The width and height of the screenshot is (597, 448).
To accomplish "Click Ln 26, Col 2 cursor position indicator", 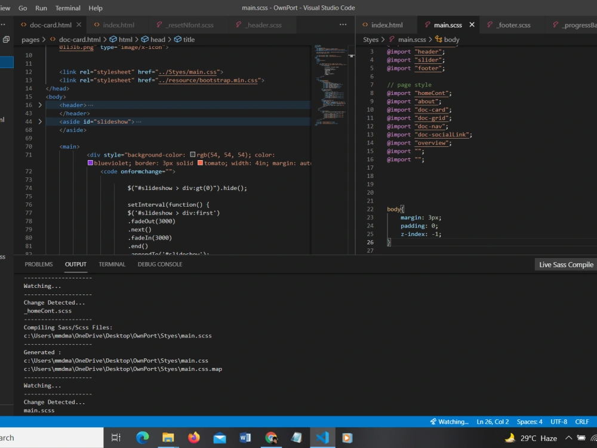I will [493, 422].
